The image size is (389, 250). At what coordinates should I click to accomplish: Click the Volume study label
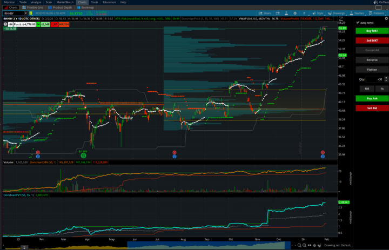click(x=9, y=163)
